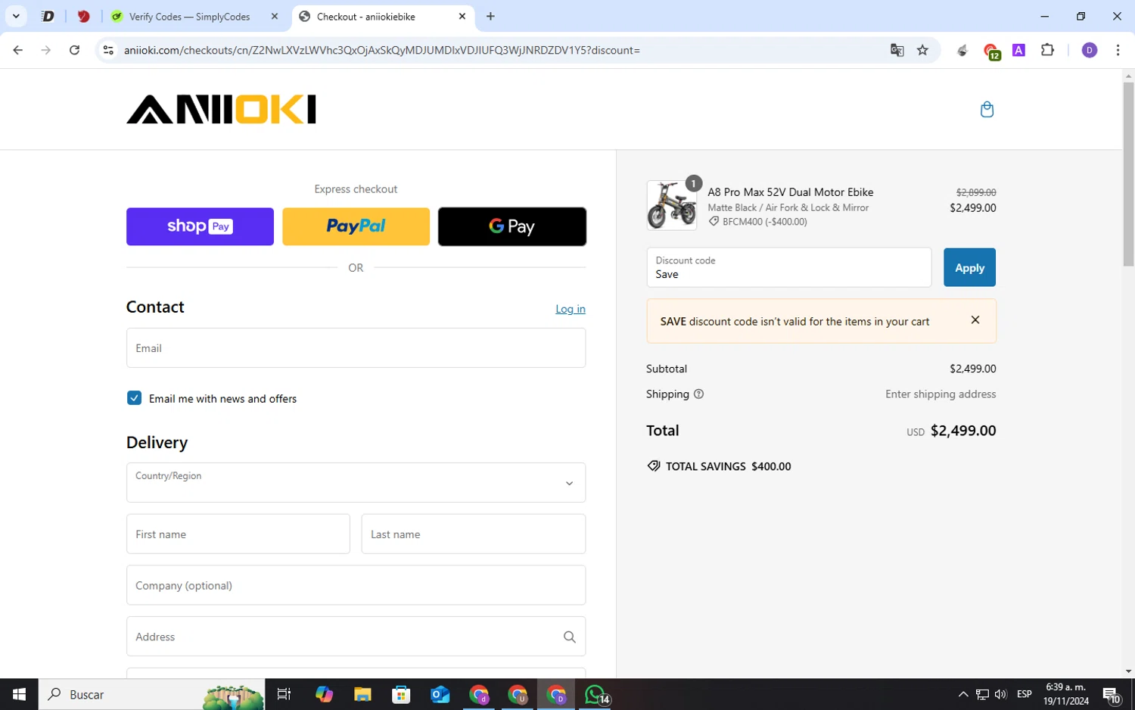1135x710 pixels.
Task: Click the ANIIOKI logo
Action: [x=221, y=109]
